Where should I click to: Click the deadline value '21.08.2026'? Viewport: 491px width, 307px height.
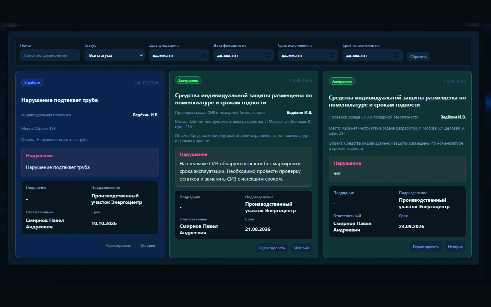[x=258, y=229]
